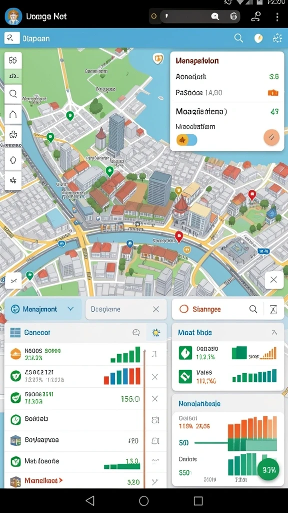
Task: Toggle the highlighted second tool in left toolbar
Action: click(13, 77)
